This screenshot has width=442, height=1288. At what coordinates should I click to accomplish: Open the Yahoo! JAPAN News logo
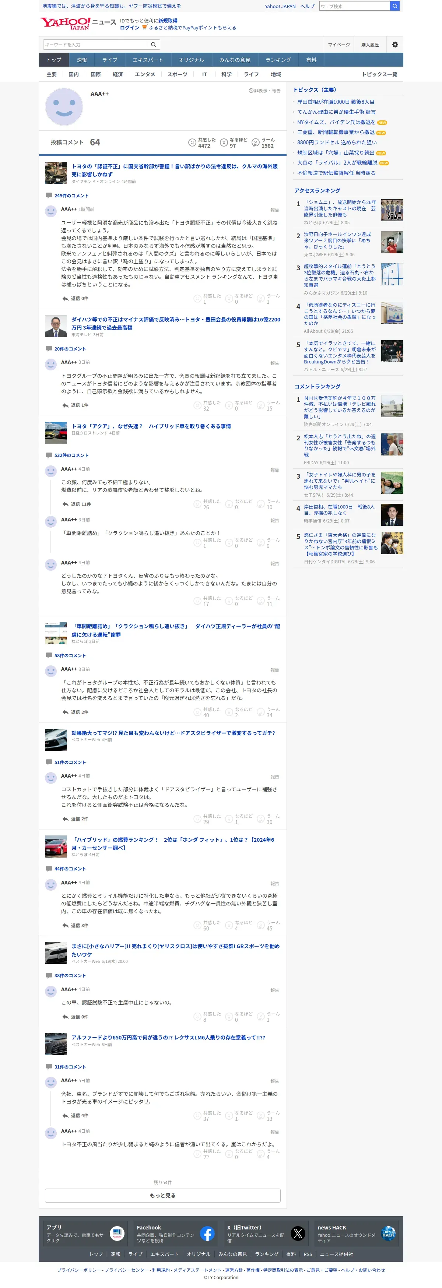[78, 24]
